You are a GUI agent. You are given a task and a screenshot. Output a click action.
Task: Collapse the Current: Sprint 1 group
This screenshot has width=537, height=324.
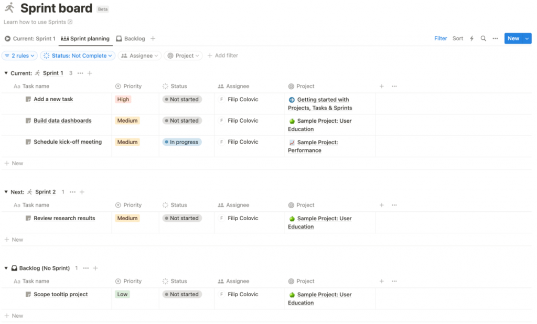coord(5,73)
